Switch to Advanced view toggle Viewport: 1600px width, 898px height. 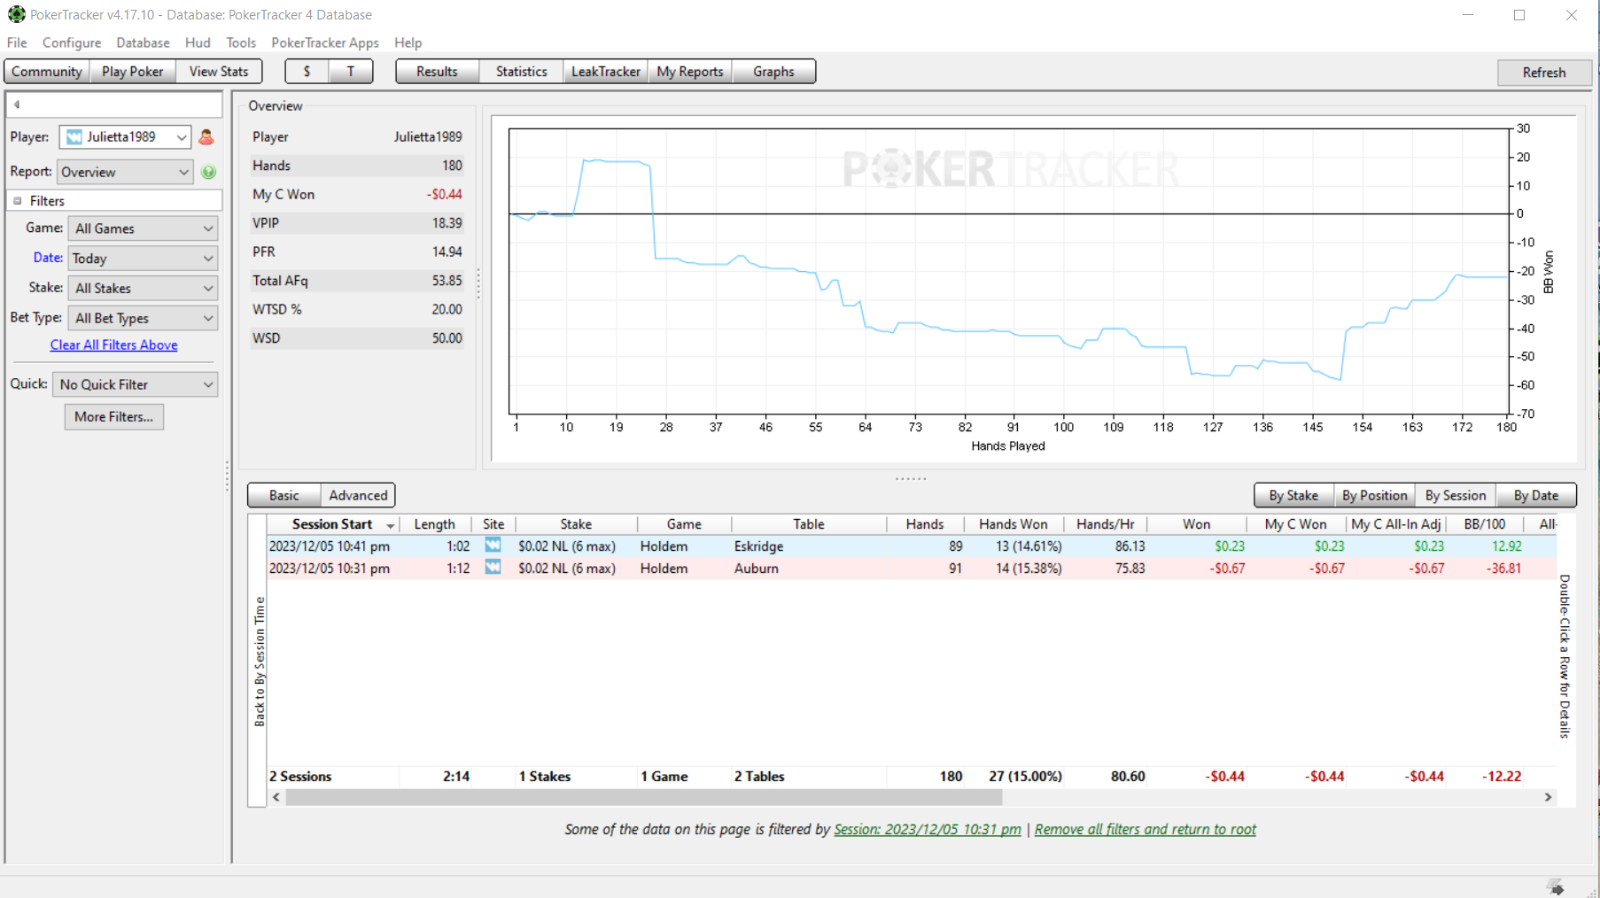(358, 495)
